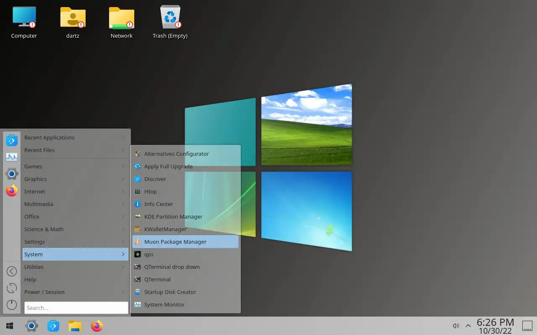Click the Restart icon in the menu sidebar
537x335 pixels.
click(x=12, y=288)
